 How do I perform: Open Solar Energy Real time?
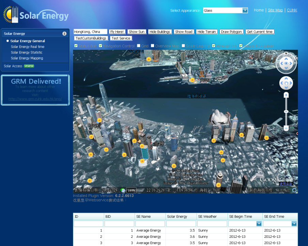(x=28, y=47)
